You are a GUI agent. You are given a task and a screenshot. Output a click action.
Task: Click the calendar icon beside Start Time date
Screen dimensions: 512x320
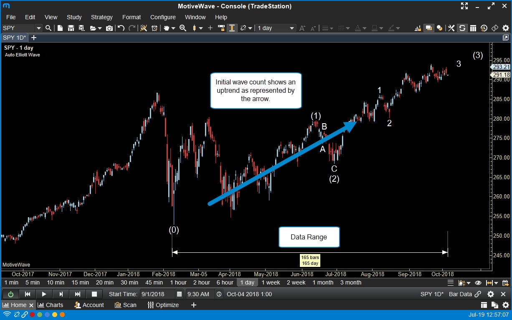pyautogui.click(x=179, y=294)
